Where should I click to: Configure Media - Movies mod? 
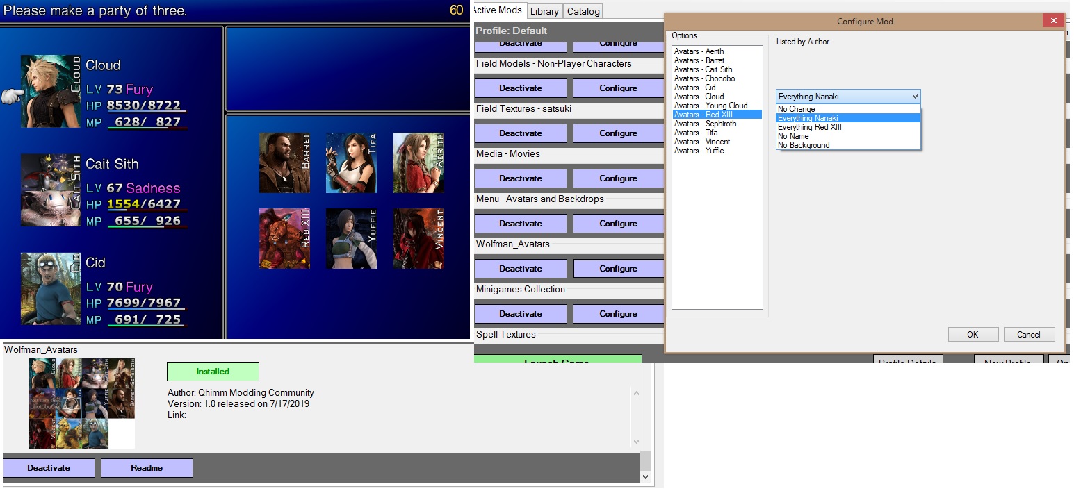618,178
